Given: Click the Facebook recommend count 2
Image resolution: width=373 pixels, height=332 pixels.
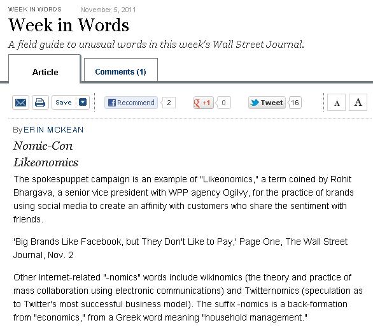Looking at the screenshot, I should click(169, 103).
